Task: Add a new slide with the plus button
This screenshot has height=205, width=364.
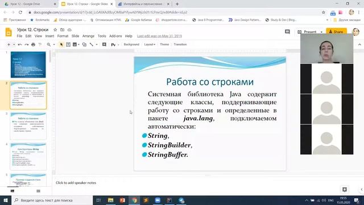Action: [9, 44]
